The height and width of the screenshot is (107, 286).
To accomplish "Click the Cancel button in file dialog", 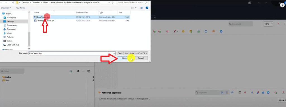I will tap(141, 58).
